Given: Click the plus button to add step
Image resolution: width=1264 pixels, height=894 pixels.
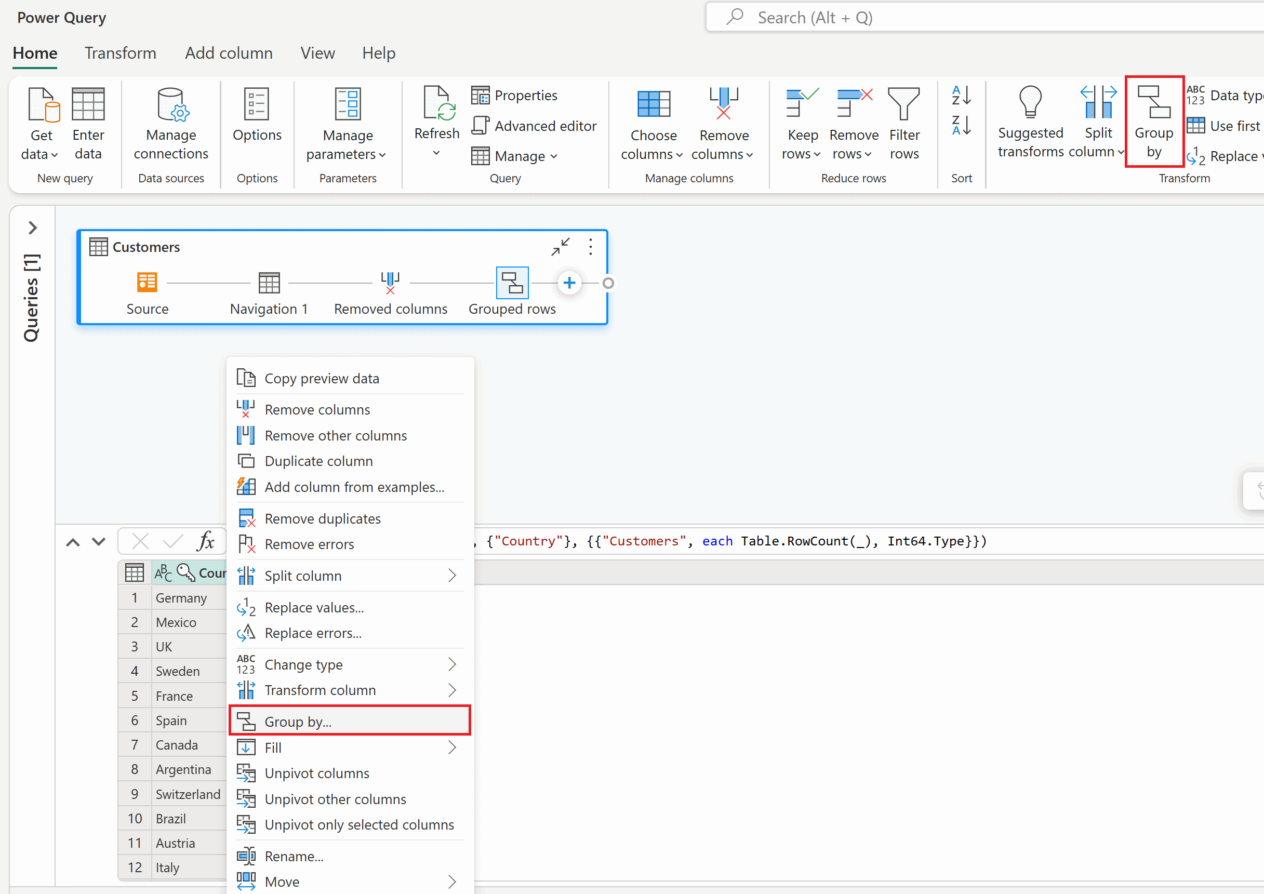Looking at the screenshot, I should 569,283.
